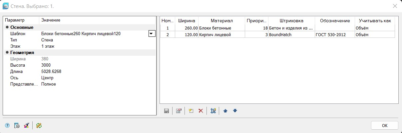Click the wall refresh arrows icon
This screenshot has height=133, width=402.
(x=39, y=125)
